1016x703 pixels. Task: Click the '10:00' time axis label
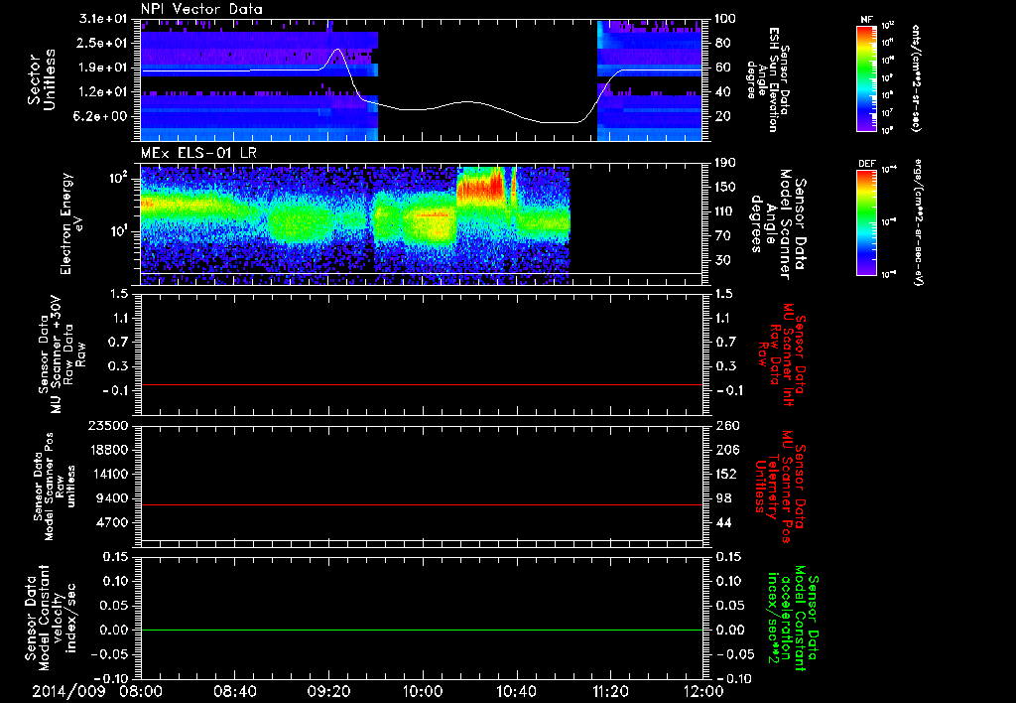tap(423, 691)
